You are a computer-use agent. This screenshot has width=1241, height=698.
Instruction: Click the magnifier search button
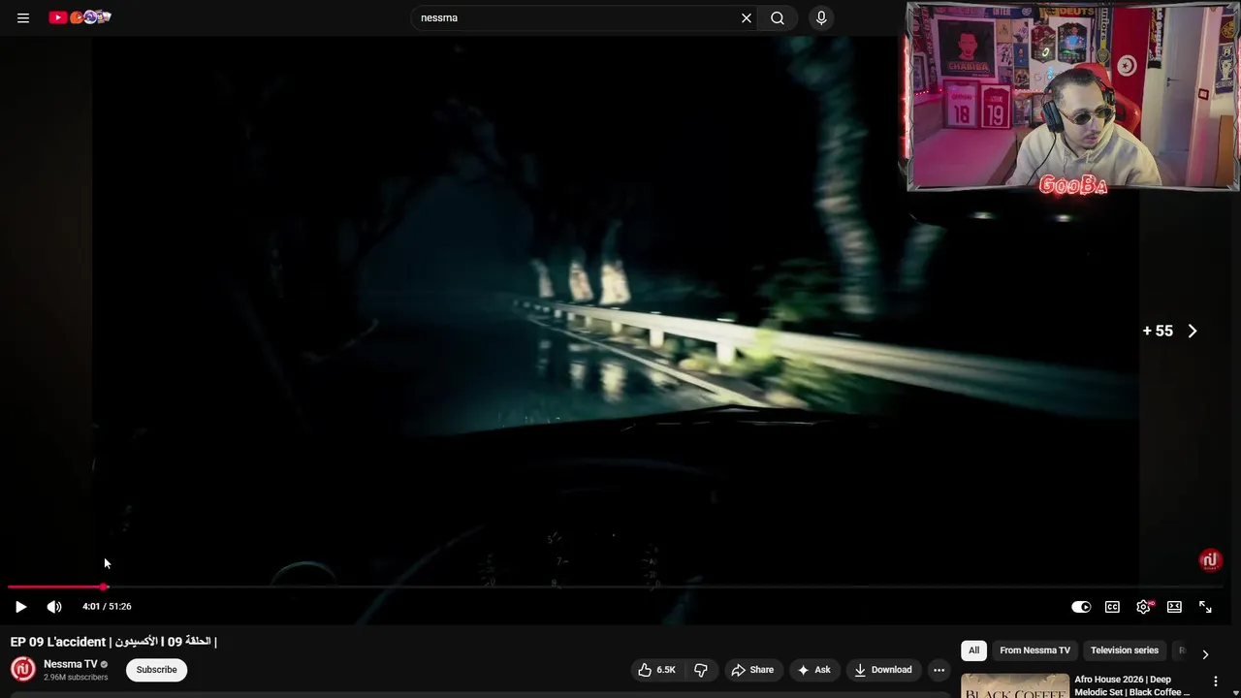coord(778,17)
